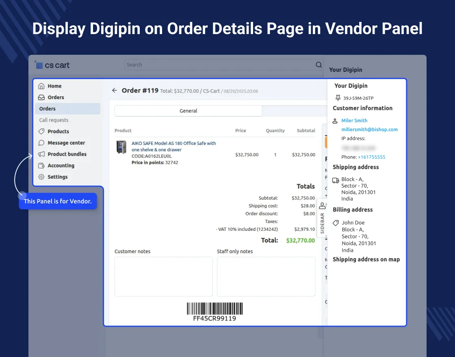Viewport: 455px width, 357px height.
Task: Open Call requests submenu item
Action: [x=54, y=120]
